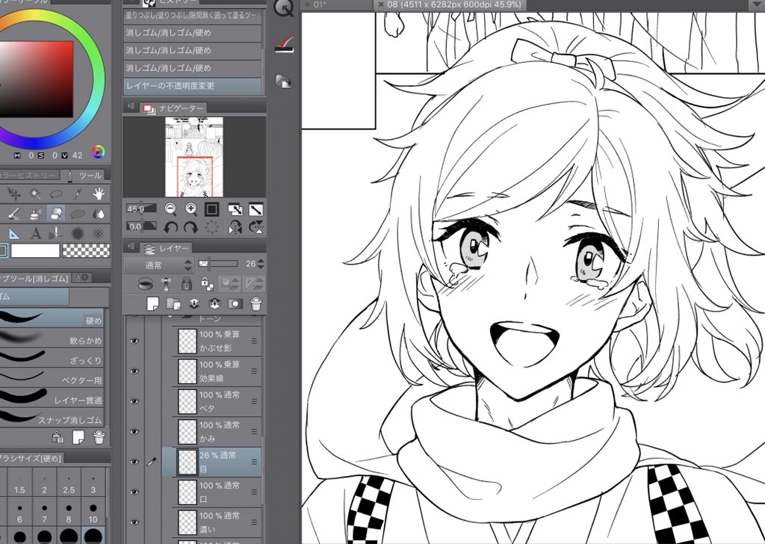Select the Text 'A' tool
765x544 pixels.
(x=35, y=234)
